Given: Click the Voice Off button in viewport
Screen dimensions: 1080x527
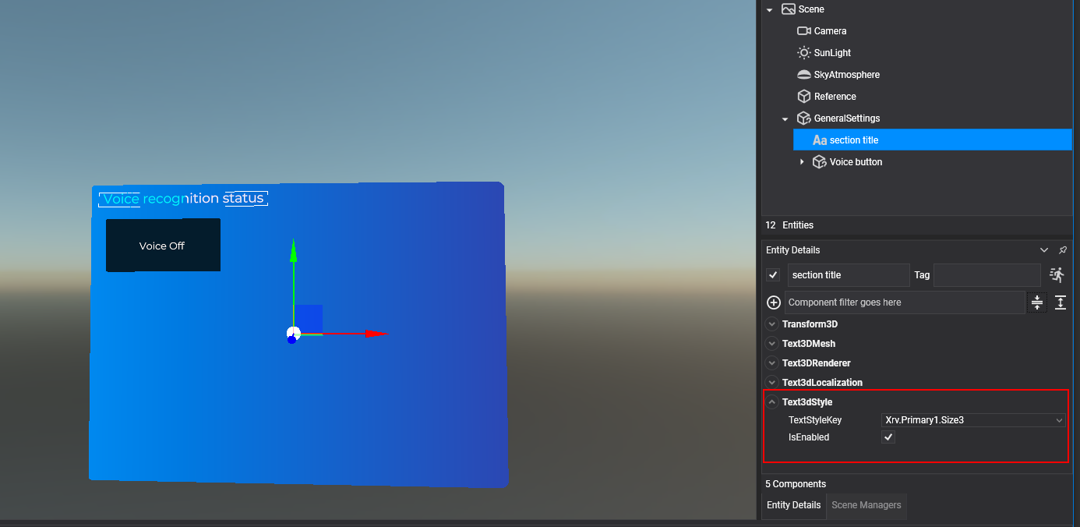Looking at the screenshot, I should 163,246.
